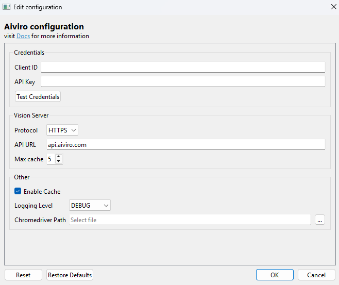Cancel the configuration dialog
The image size is (339, 285).
(316, 275)
